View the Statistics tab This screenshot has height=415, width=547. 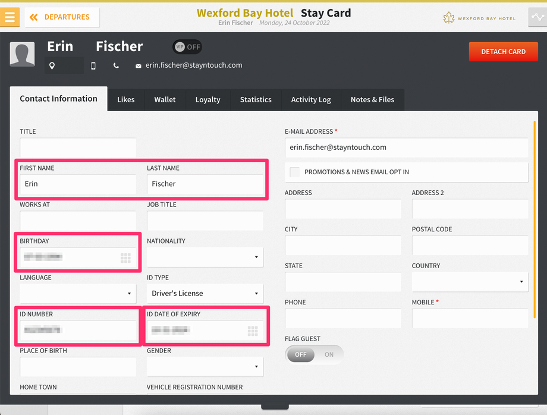click(x=255, y=100)
